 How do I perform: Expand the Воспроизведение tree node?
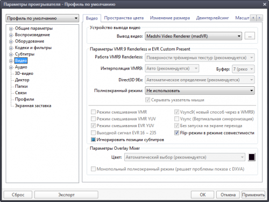[x=11, y=35]
